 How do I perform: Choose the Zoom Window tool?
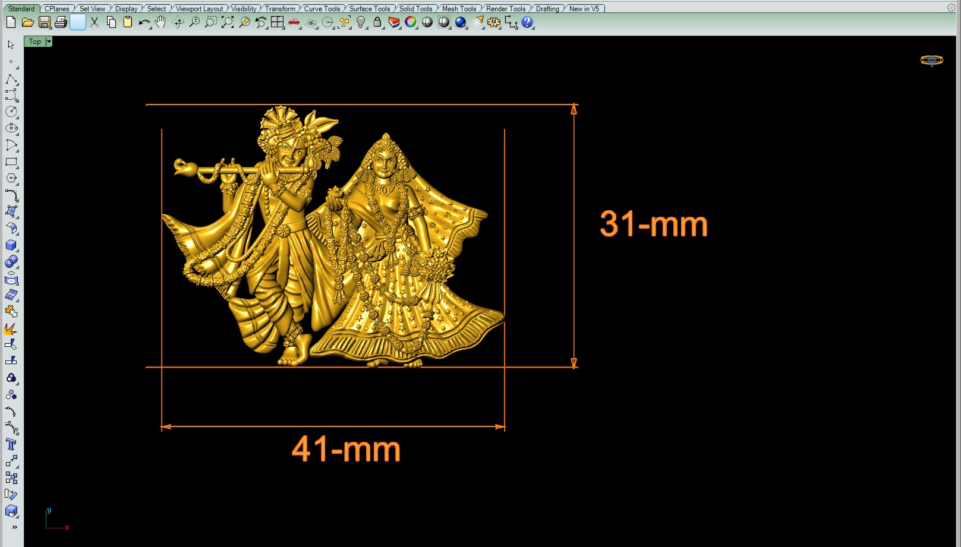211,23
